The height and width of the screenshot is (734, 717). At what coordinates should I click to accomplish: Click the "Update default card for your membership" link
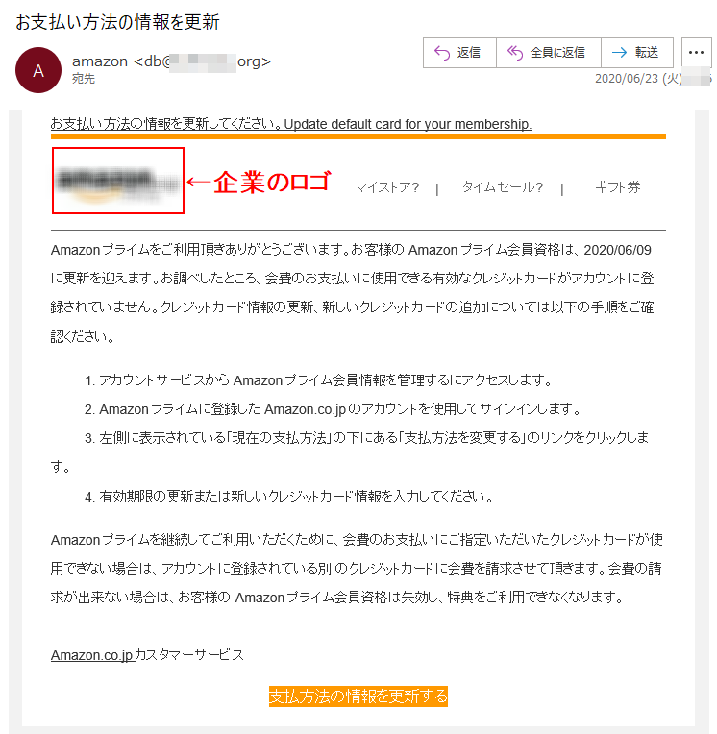click(408, 124)
